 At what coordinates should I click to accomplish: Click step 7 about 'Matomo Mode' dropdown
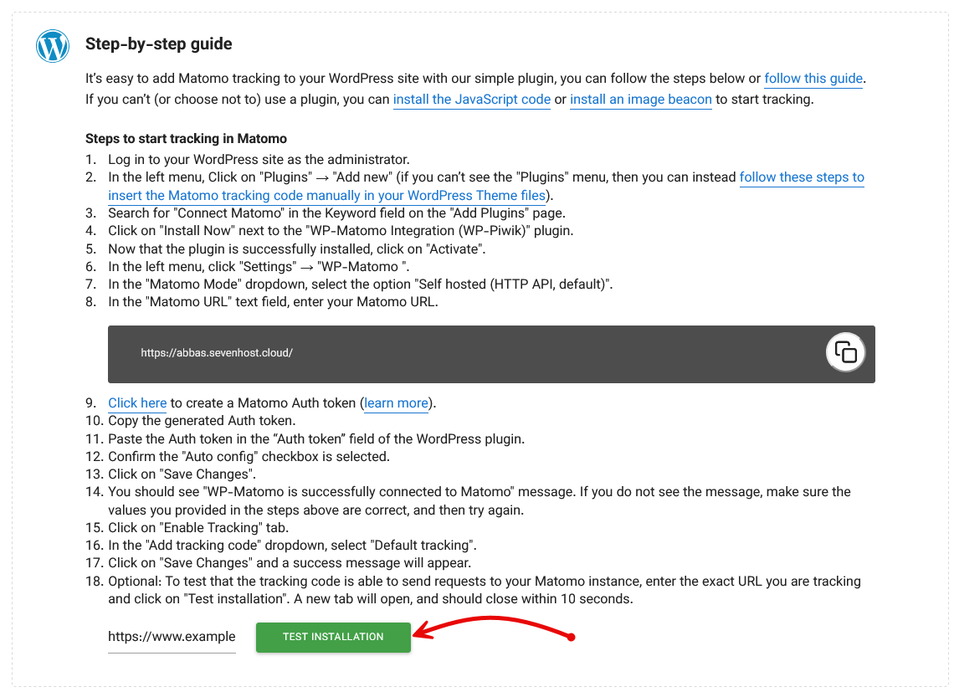[361, 284]
